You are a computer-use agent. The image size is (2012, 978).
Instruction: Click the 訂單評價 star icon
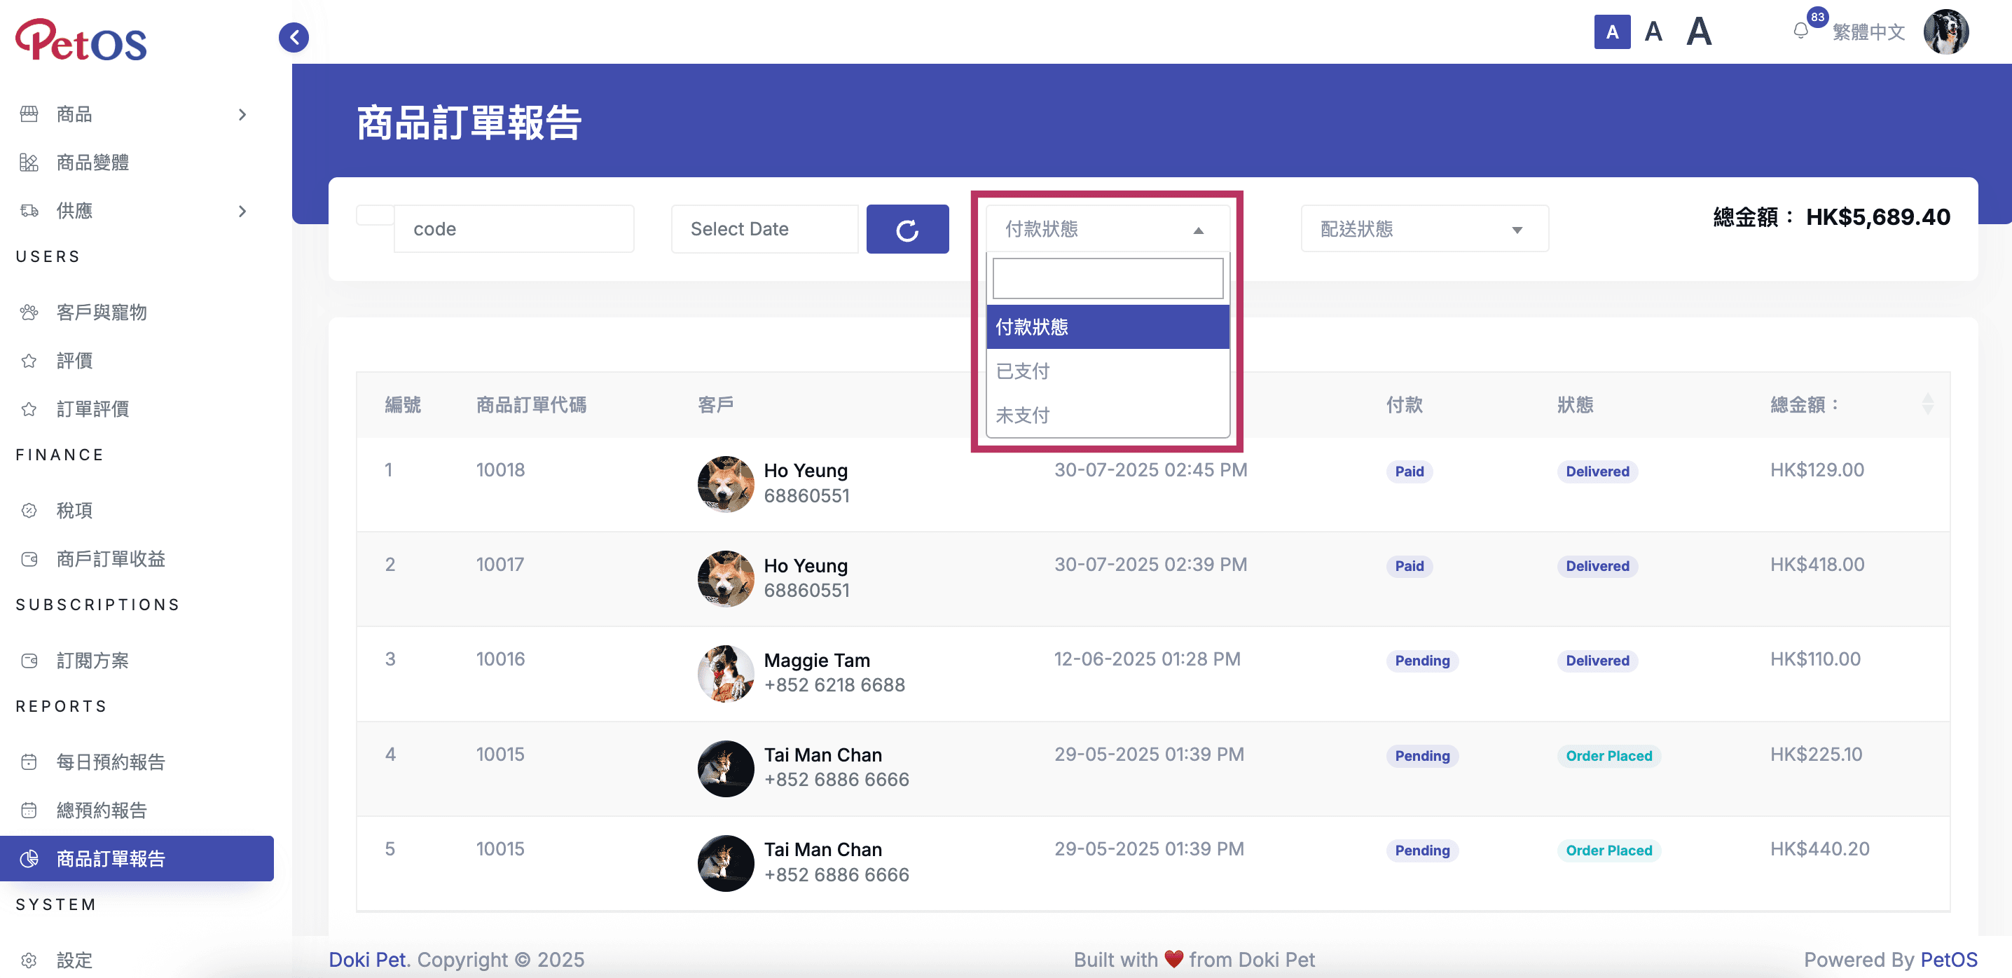point(29,409)
